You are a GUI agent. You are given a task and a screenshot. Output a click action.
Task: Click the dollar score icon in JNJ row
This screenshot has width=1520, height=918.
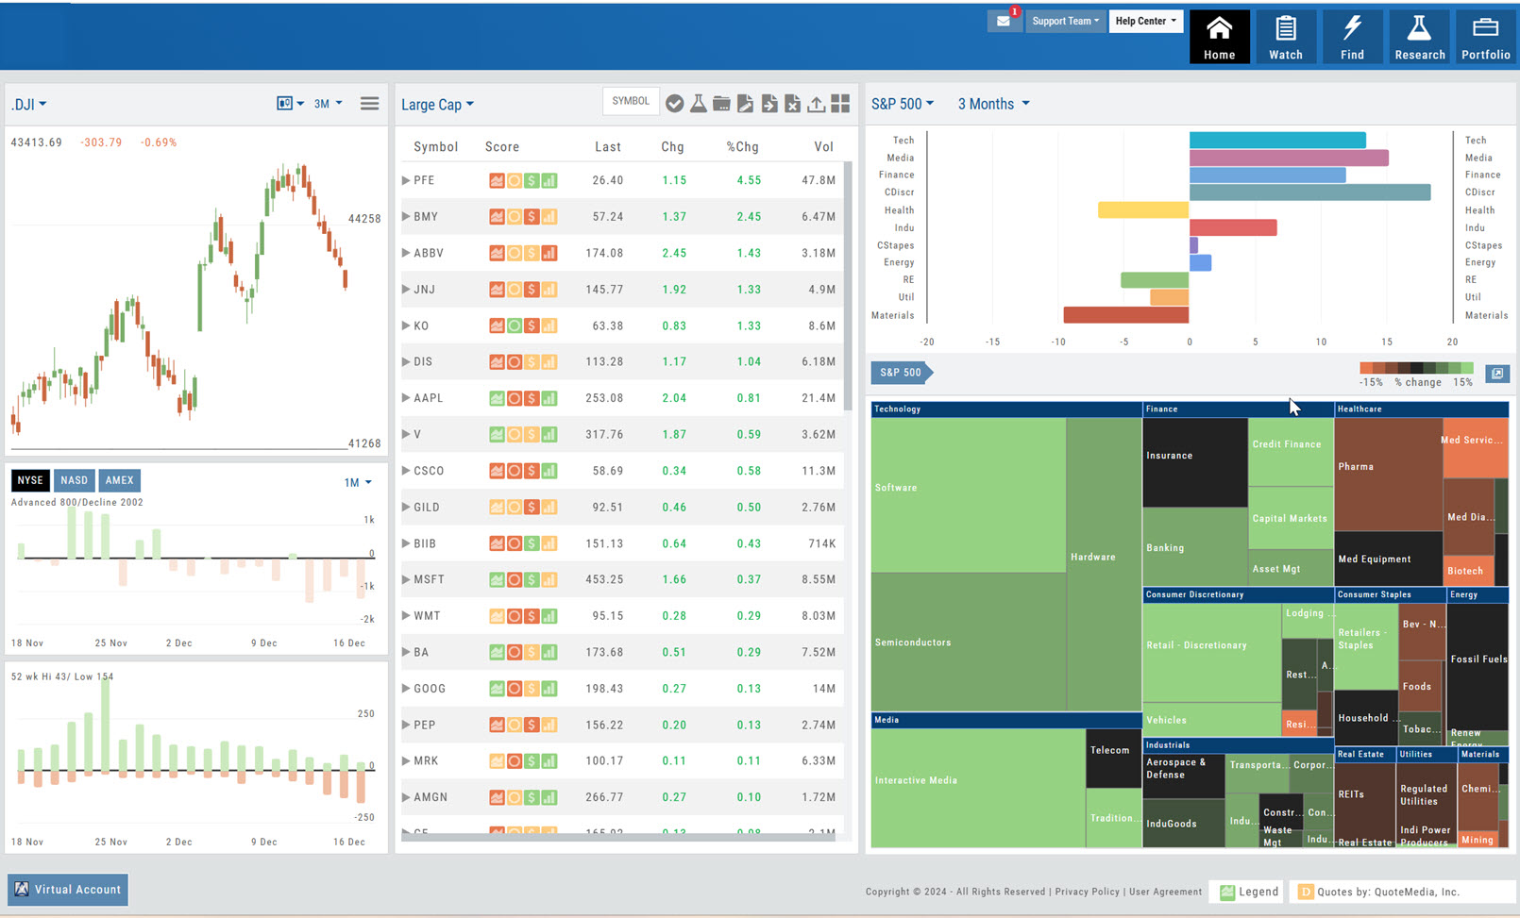pos(532,290)
